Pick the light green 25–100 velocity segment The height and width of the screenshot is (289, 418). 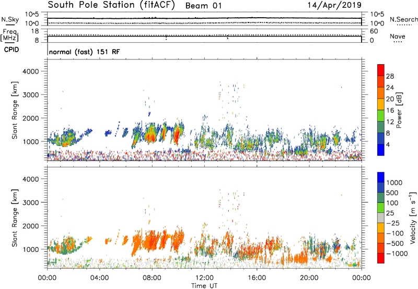(381, 208)
